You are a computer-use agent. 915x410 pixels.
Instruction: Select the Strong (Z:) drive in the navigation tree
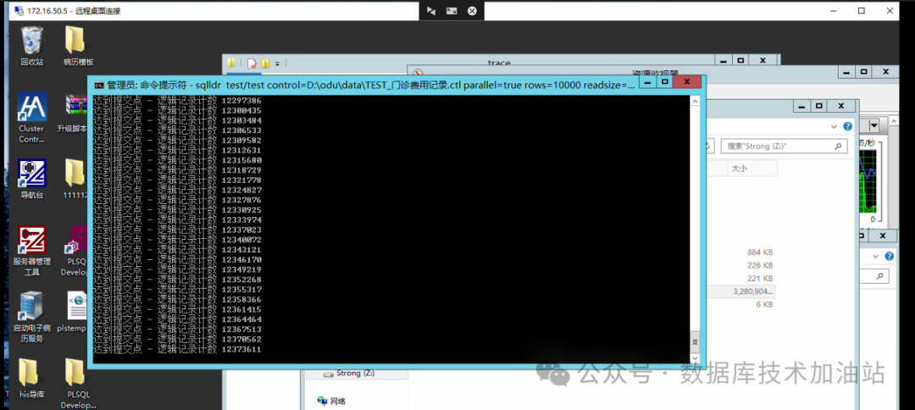[353, 373]
